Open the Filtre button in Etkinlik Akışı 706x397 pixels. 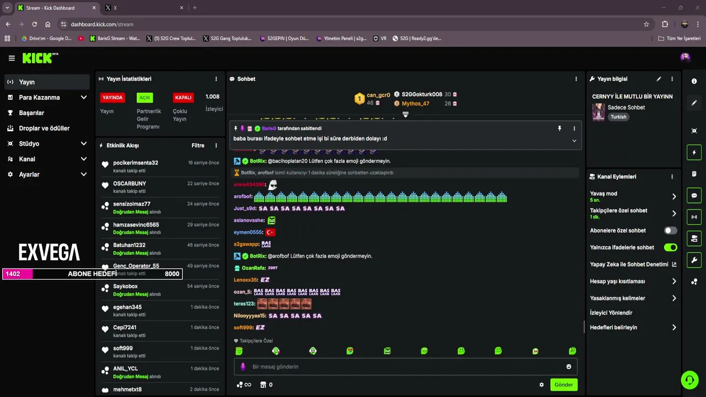pyautogui.click(x=198, y=146)
